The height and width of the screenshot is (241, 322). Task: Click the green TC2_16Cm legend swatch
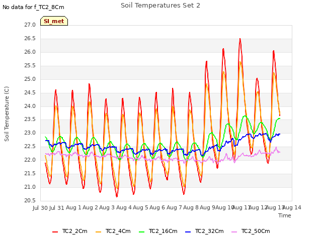click(142, 232)
